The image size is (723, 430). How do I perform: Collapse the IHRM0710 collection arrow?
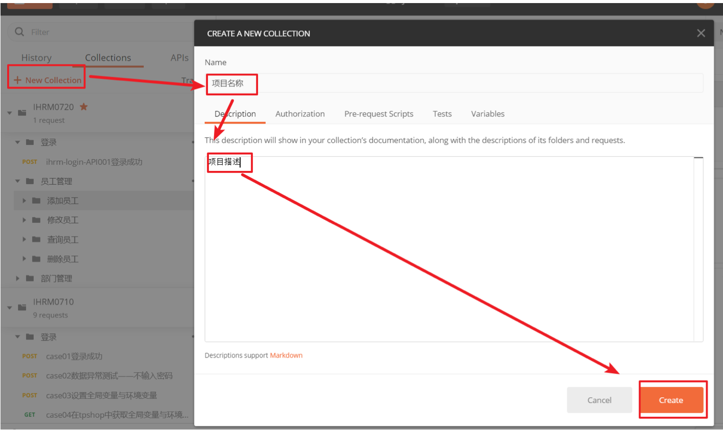[9, 307]
